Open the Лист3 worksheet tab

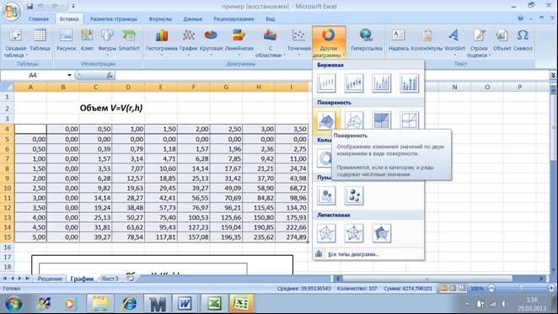(110, 279)
